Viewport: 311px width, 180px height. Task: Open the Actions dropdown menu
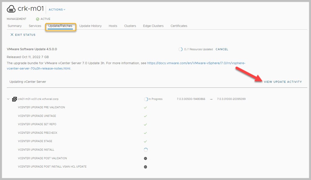pos(57,9)
